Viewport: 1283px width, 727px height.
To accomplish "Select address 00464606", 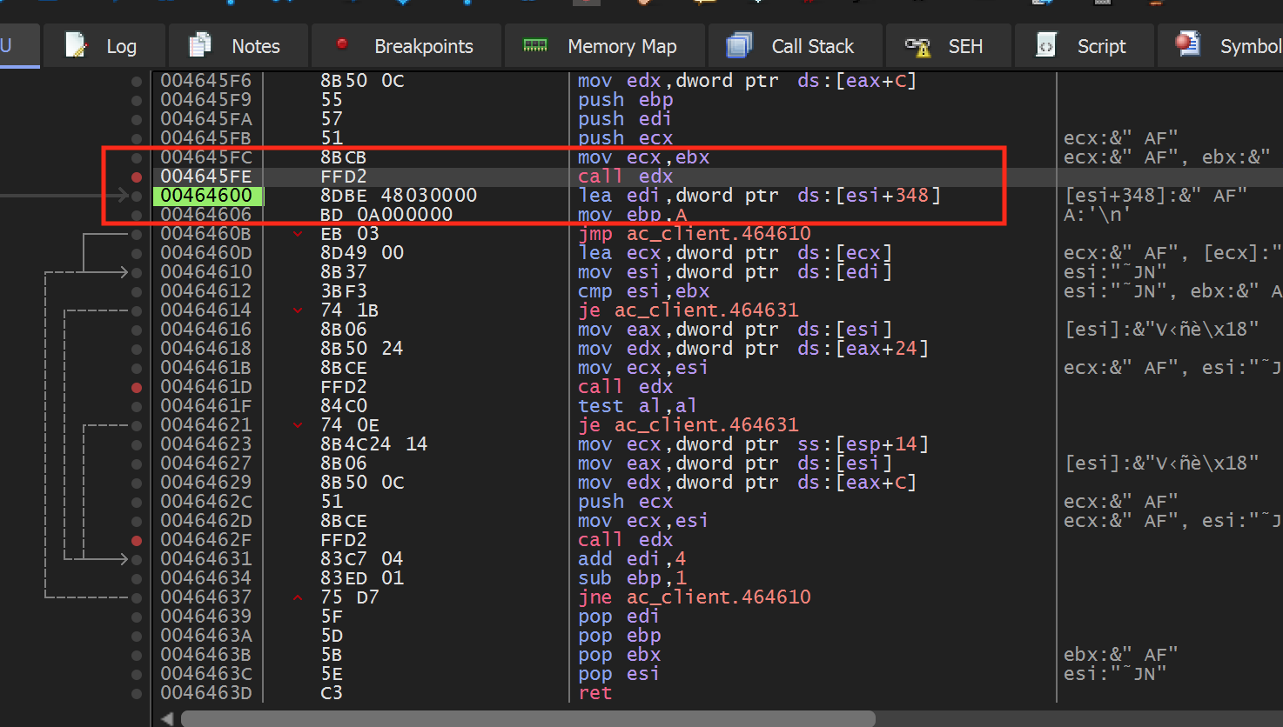I will pos(206,215).
